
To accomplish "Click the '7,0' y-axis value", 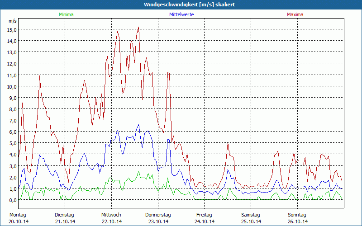I will [14, 121].
